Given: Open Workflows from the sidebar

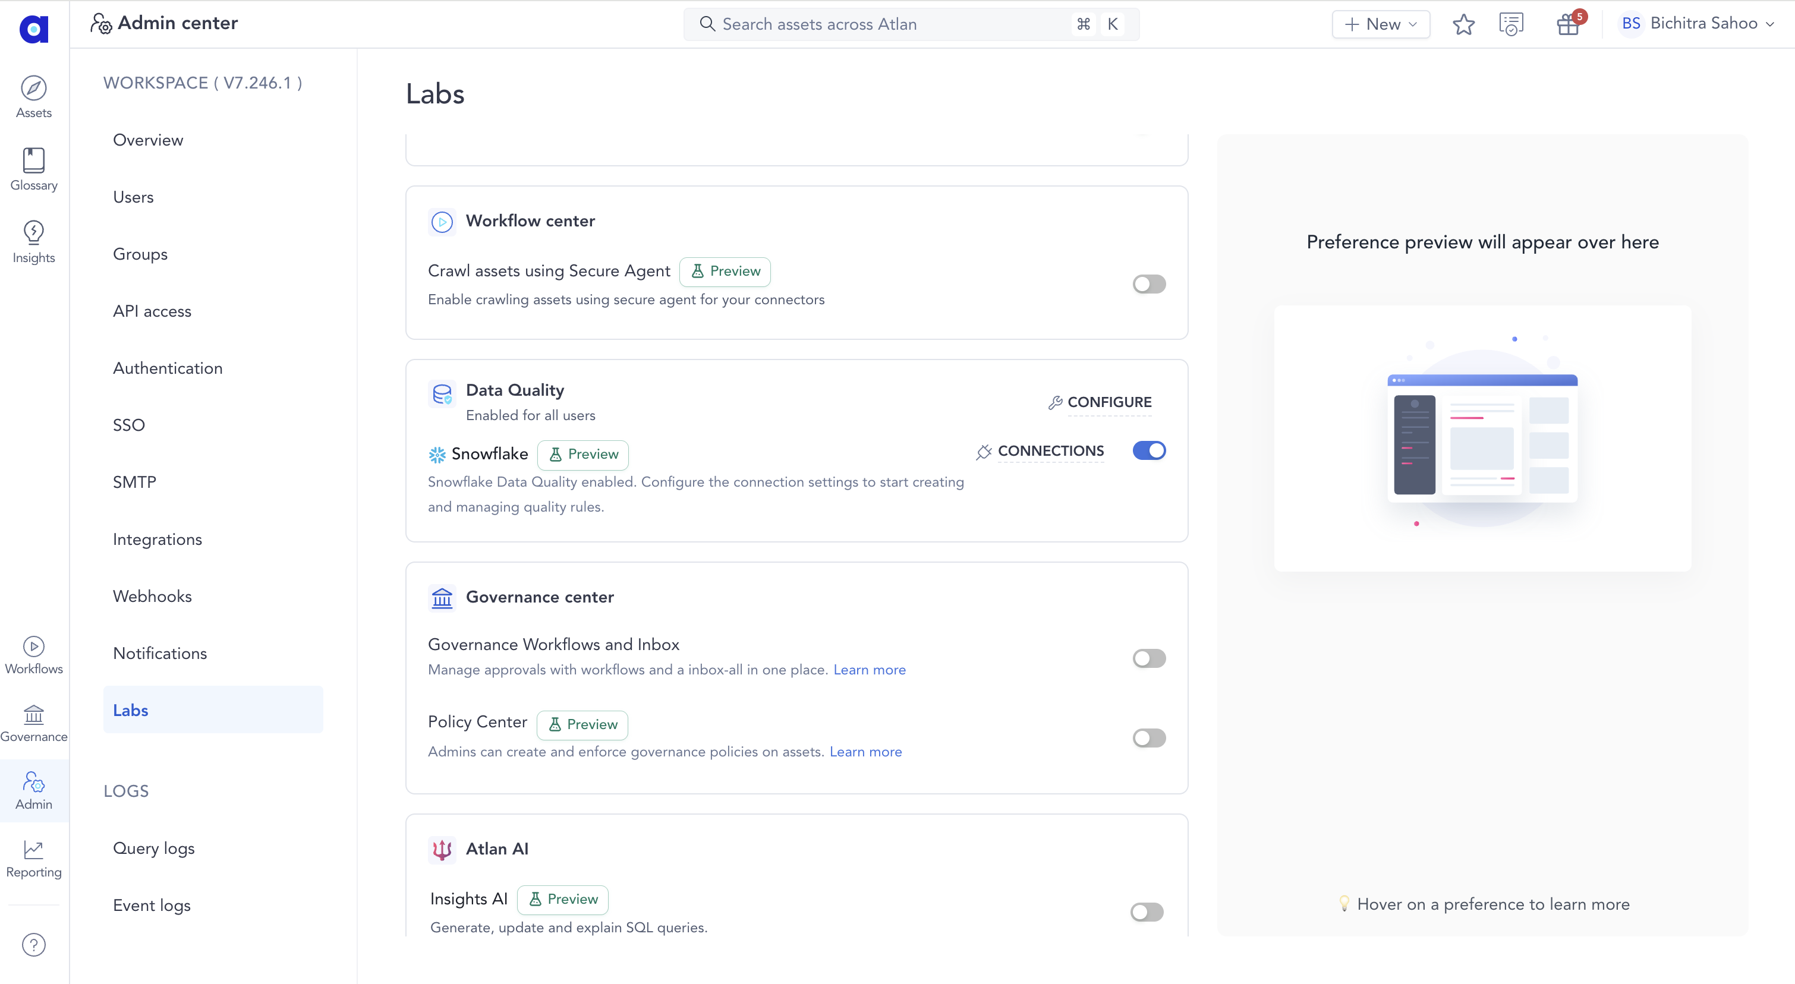Looking at the screenshot, I should pyautogui.click(x=33, y=655).
